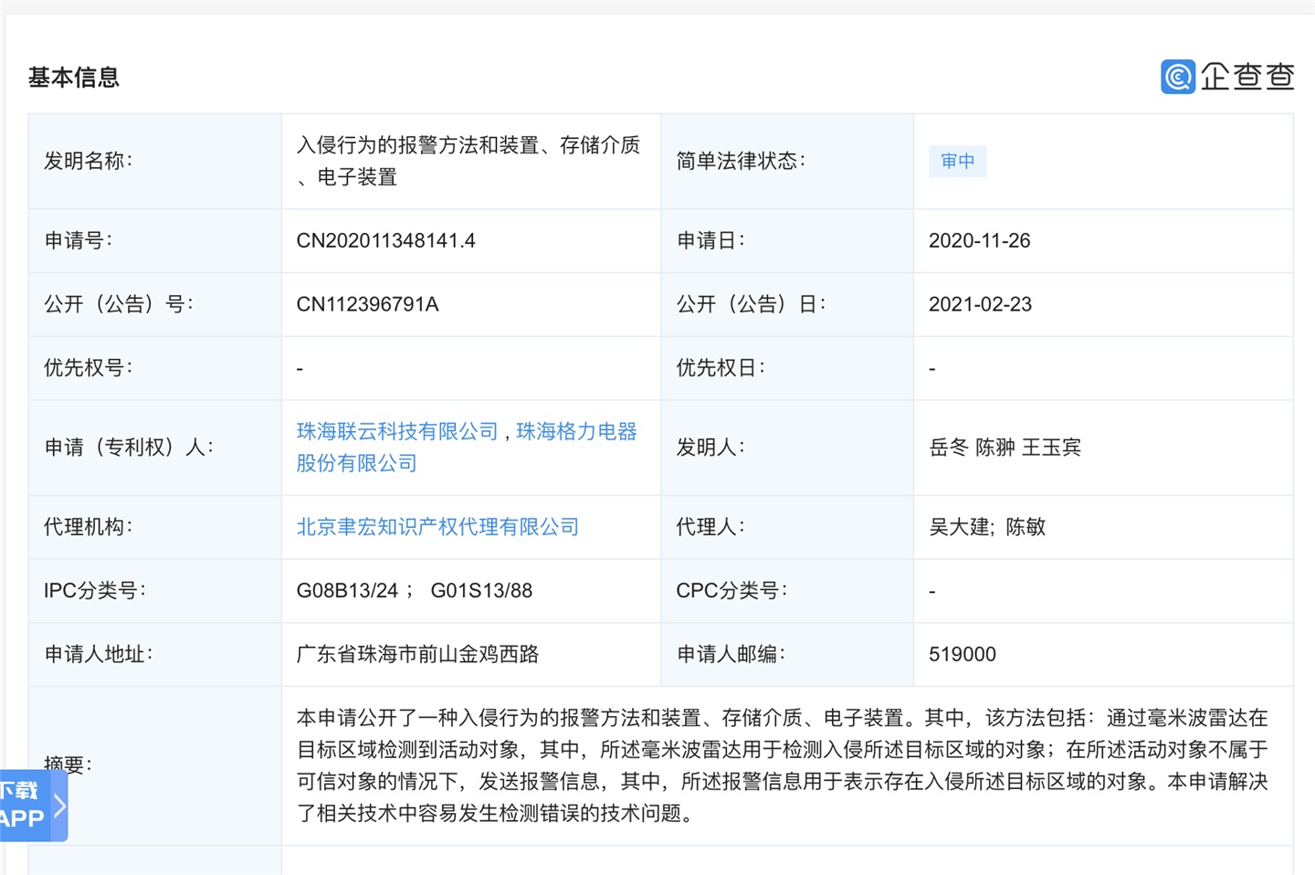Click the postal code 519000 cell
The width and height of the screenshot is (1315, 875).
962,654
